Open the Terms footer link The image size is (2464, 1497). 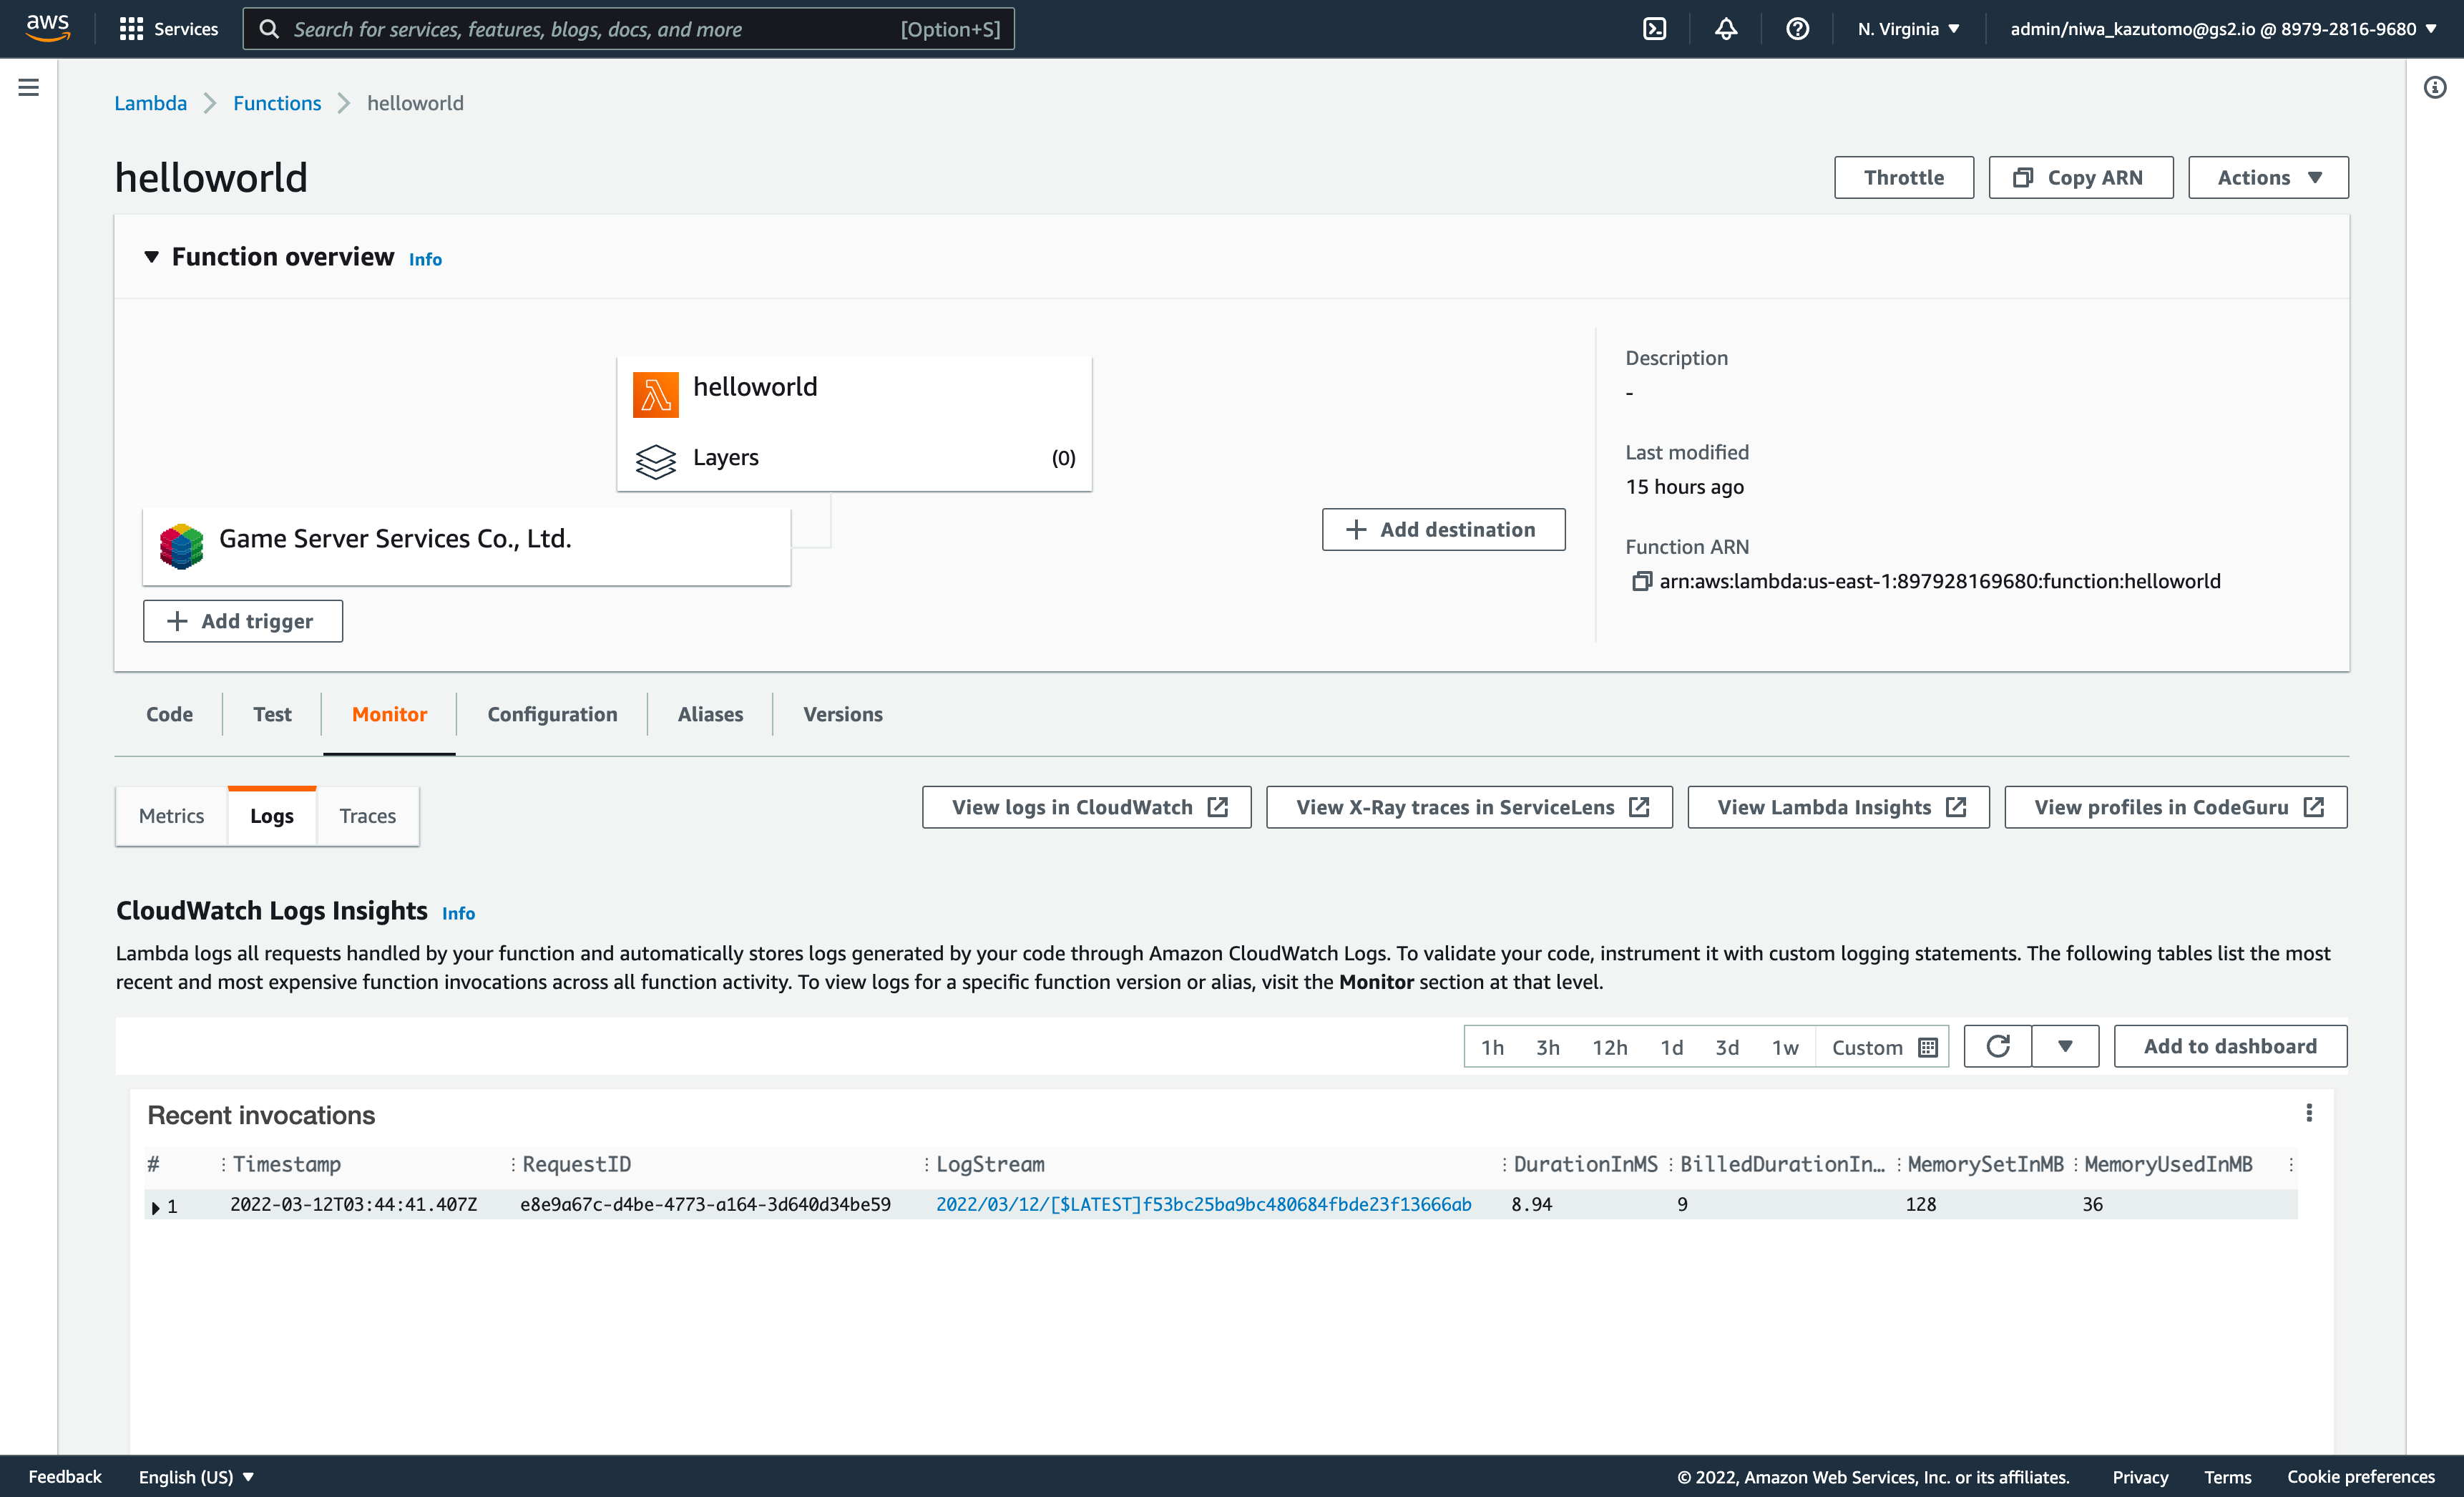tap(2227, 1476)
